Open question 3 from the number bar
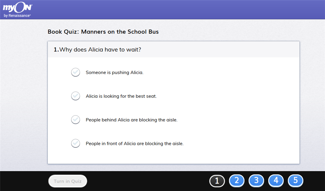This screenshot has width=325, height=191. (256, 181)
